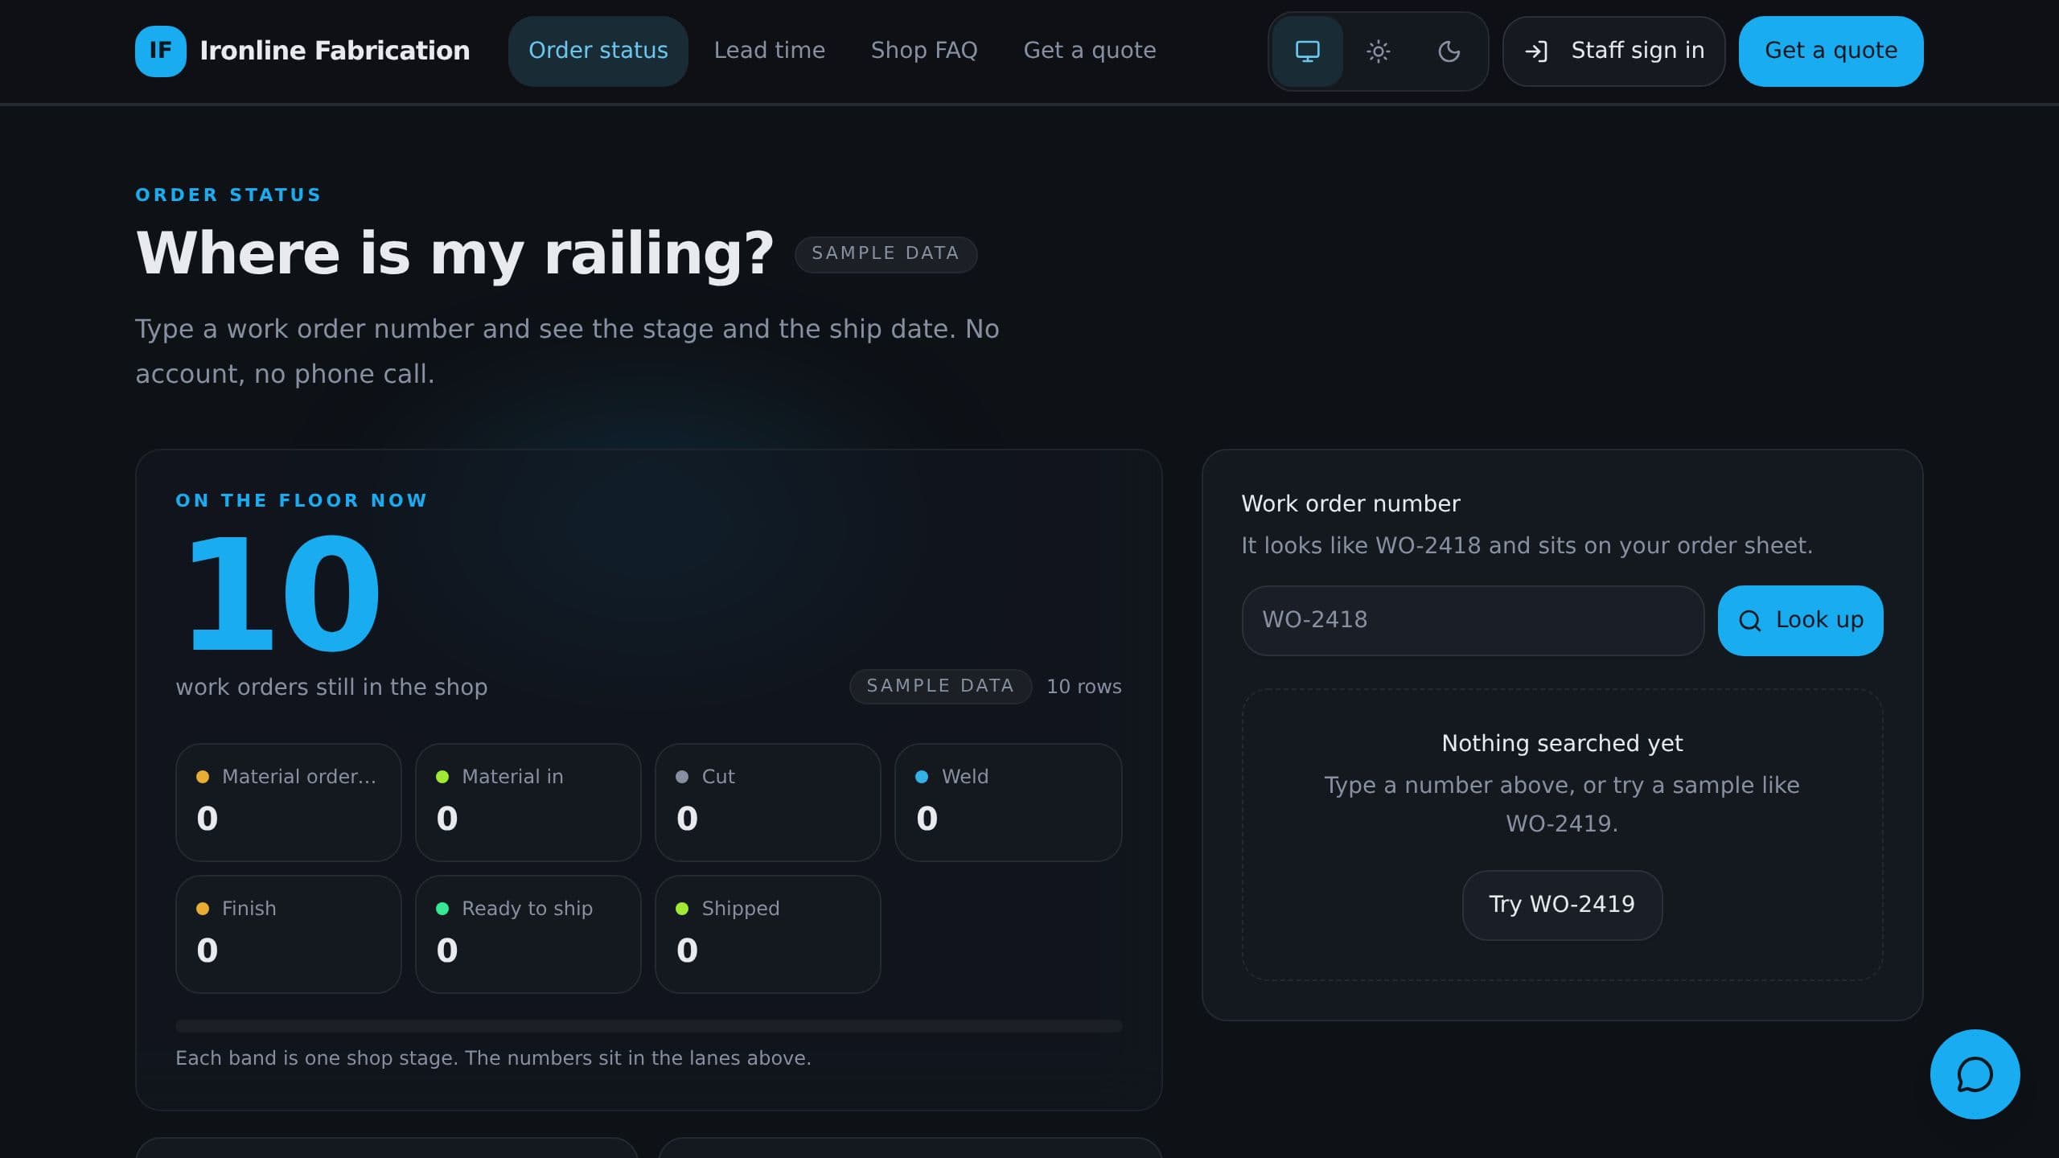The image size is (2059, 1158).
Task: Select the Weld stage card
Action: click(1008, 803)
